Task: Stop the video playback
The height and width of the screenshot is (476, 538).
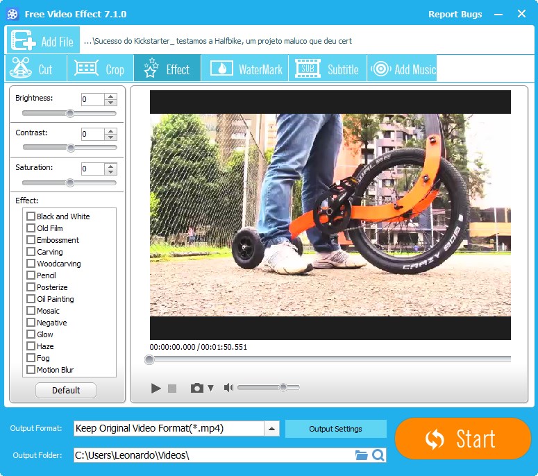Action: pos(172,388)
